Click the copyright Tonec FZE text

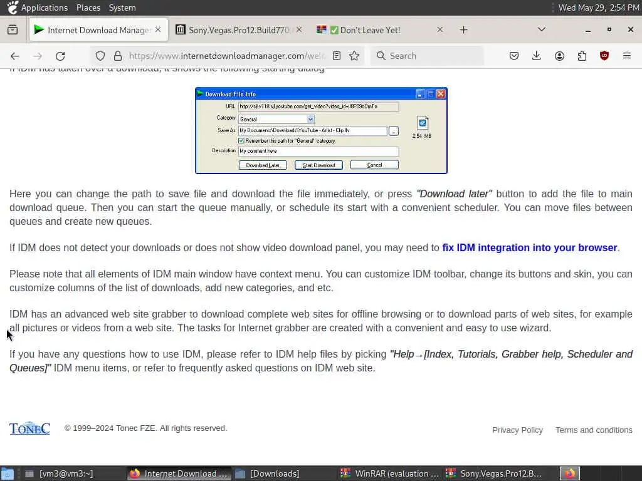click(145, 428)
